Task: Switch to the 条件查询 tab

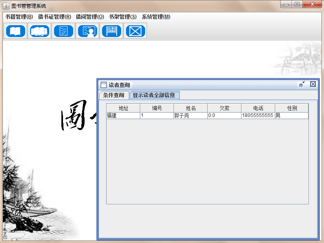Action: [x=114, y=95]
